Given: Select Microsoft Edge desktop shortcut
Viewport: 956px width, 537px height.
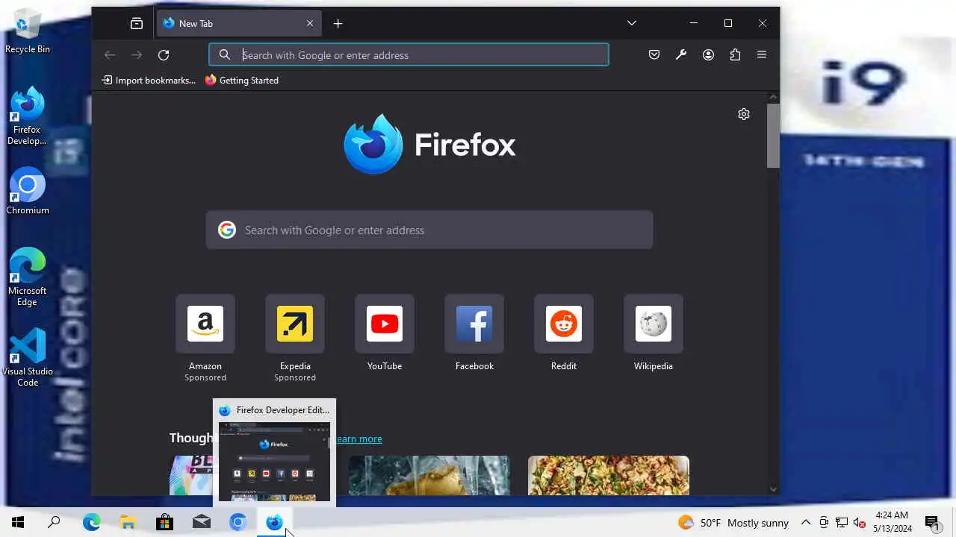Looking at the screenshot, I should pos(28,277).
